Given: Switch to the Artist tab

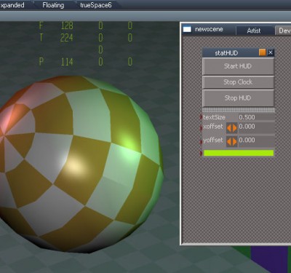Looking at the screenshot, I should [x=254, y=31].
